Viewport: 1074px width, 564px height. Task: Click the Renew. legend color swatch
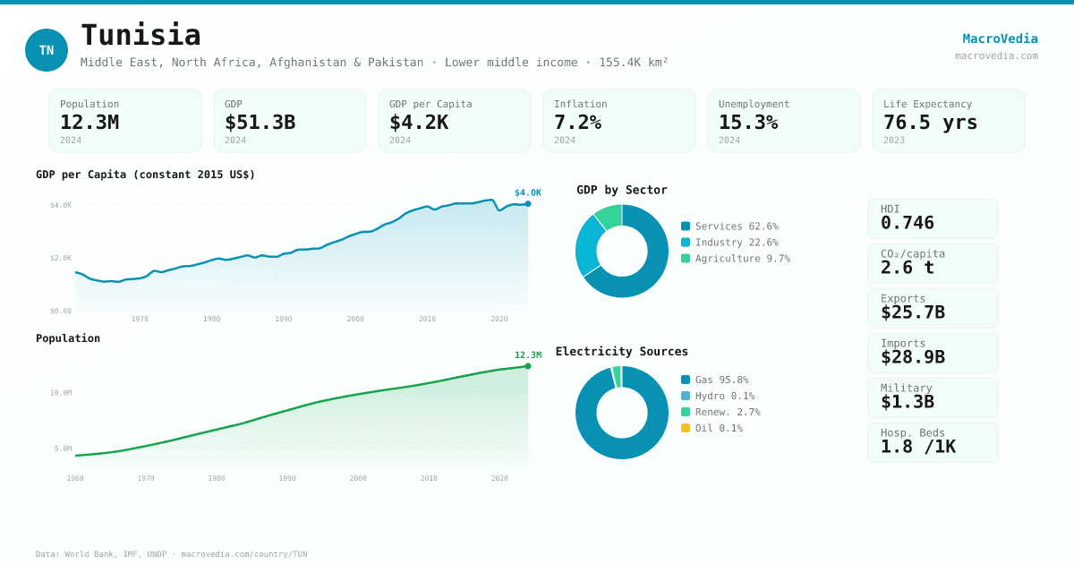coord(686,413)
